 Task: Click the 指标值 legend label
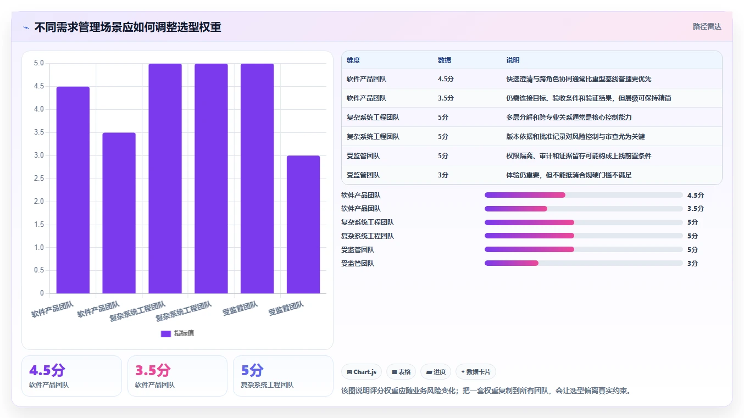(184, 333)
